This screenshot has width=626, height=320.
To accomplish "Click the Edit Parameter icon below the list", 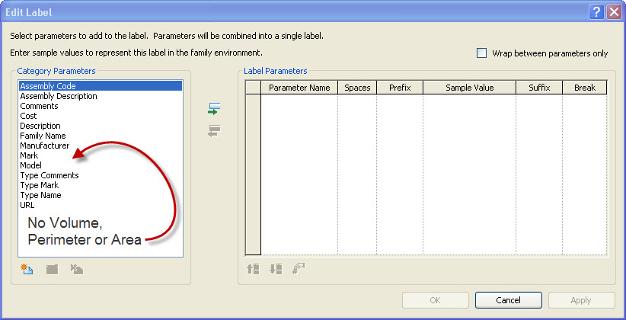I will point(53,269).
